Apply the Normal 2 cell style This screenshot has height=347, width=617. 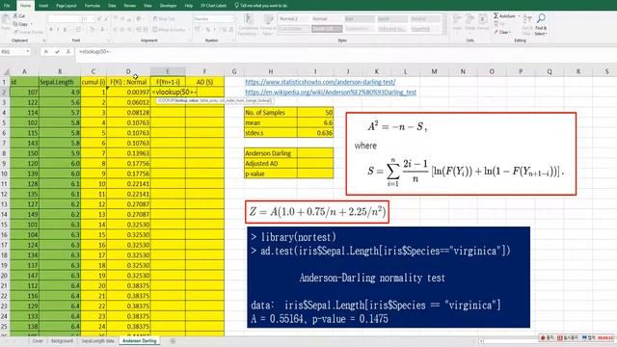tap(293, 19)
